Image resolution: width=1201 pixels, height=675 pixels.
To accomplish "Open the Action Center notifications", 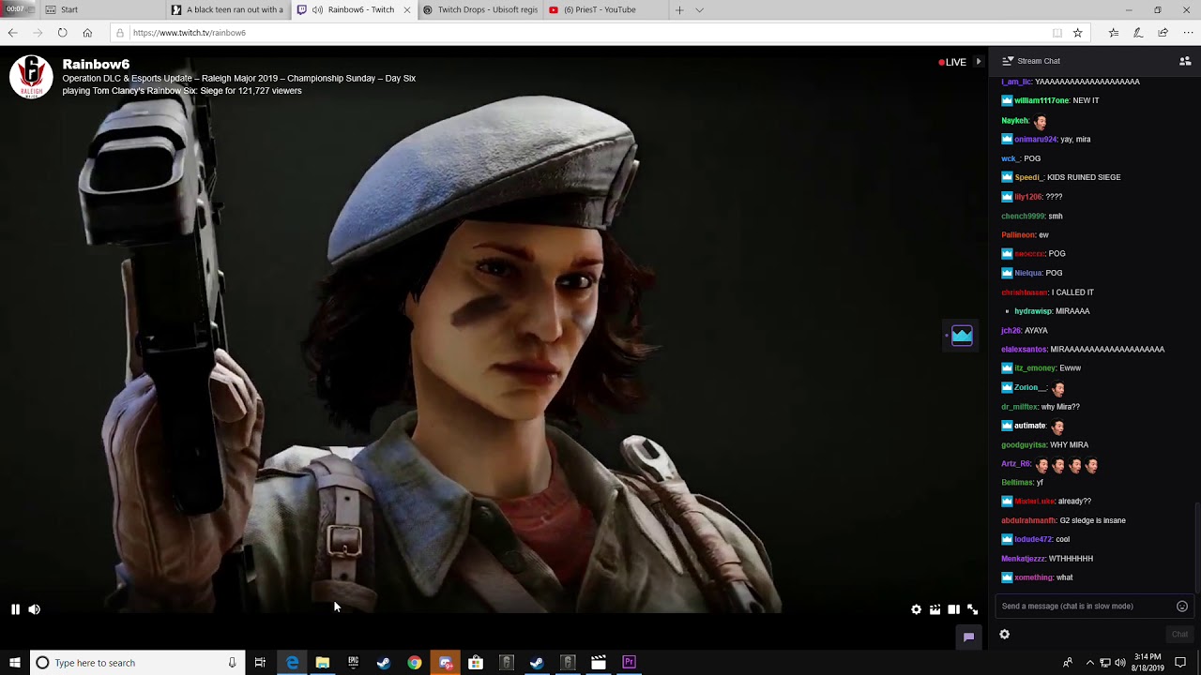I will pyautogui.click(x=1180, y=663).
